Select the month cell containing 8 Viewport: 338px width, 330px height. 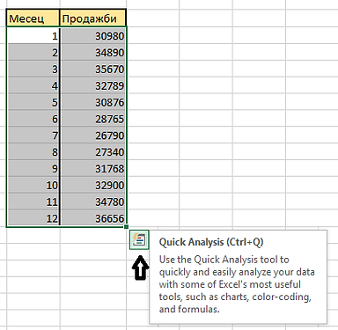[33, 151]
